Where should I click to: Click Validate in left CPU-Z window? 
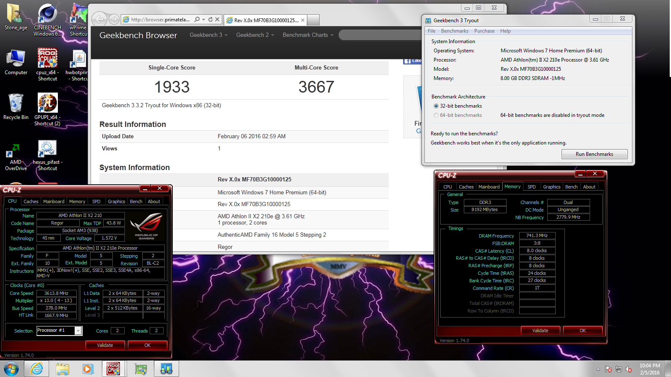point(105,345)
